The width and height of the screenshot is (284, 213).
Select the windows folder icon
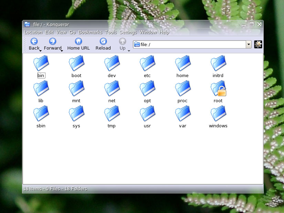click(x=218, y=114)
